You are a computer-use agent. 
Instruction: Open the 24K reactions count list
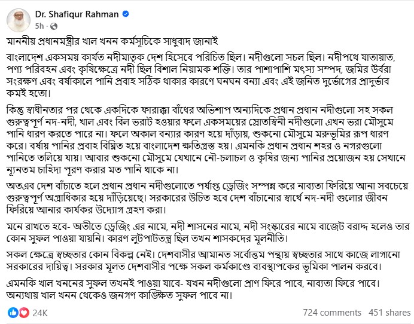tap(39, 312)
